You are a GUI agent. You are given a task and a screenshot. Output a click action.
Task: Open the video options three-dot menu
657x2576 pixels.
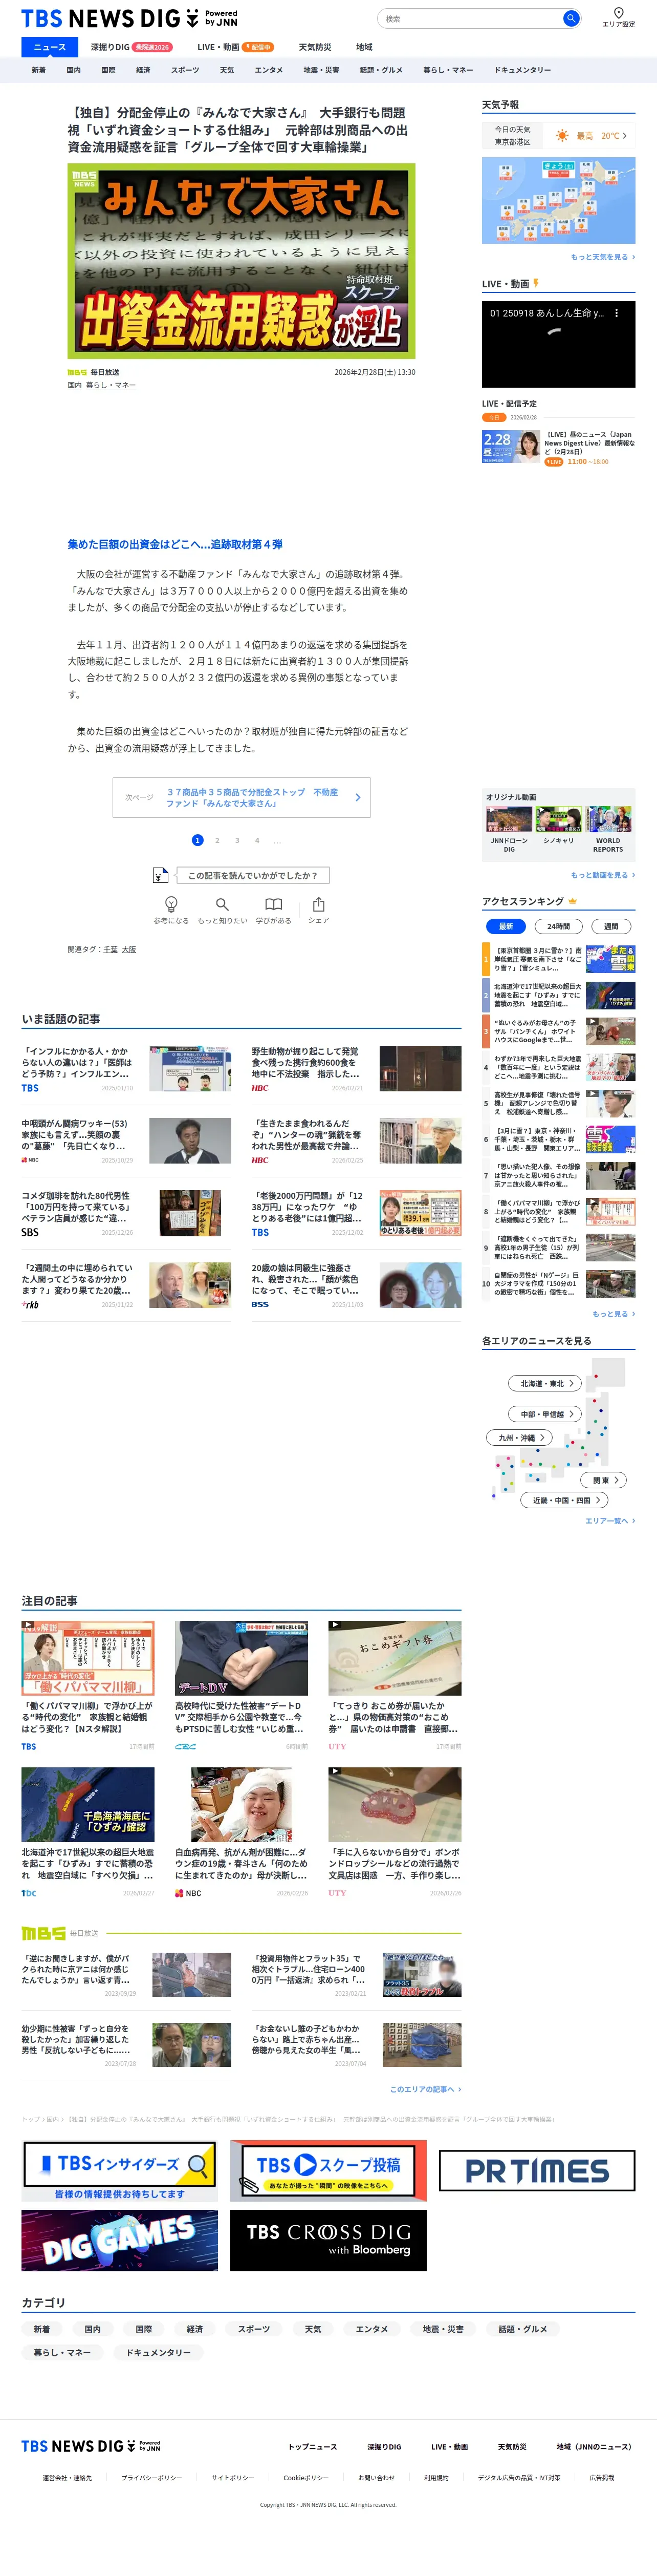pyautogui.click(x=616, y=313)
